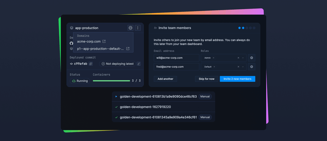Click the Not deploying latest badge

(x=117, y=64)
